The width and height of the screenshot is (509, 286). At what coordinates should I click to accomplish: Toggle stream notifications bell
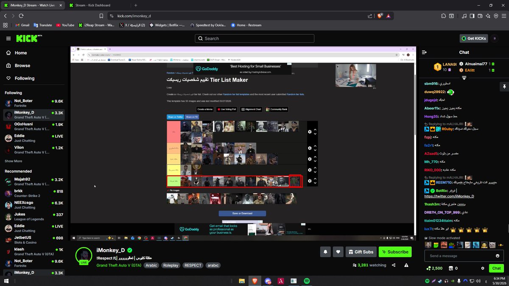[x=325, y=252]
